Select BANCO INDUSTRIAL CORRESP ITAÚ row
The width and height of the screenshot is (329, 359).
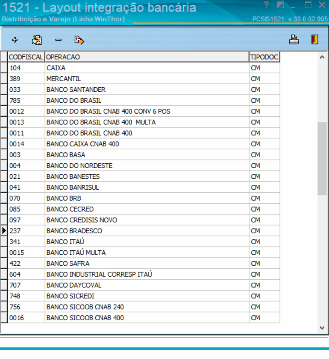click(x=140, y=274)
